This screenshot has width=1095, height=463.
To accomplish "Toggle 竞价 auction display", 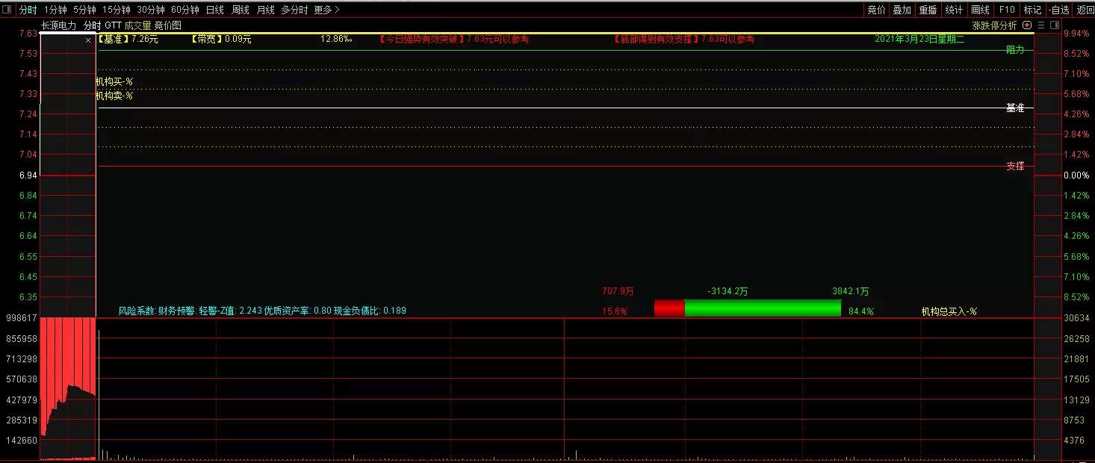I will pos(876,10).
